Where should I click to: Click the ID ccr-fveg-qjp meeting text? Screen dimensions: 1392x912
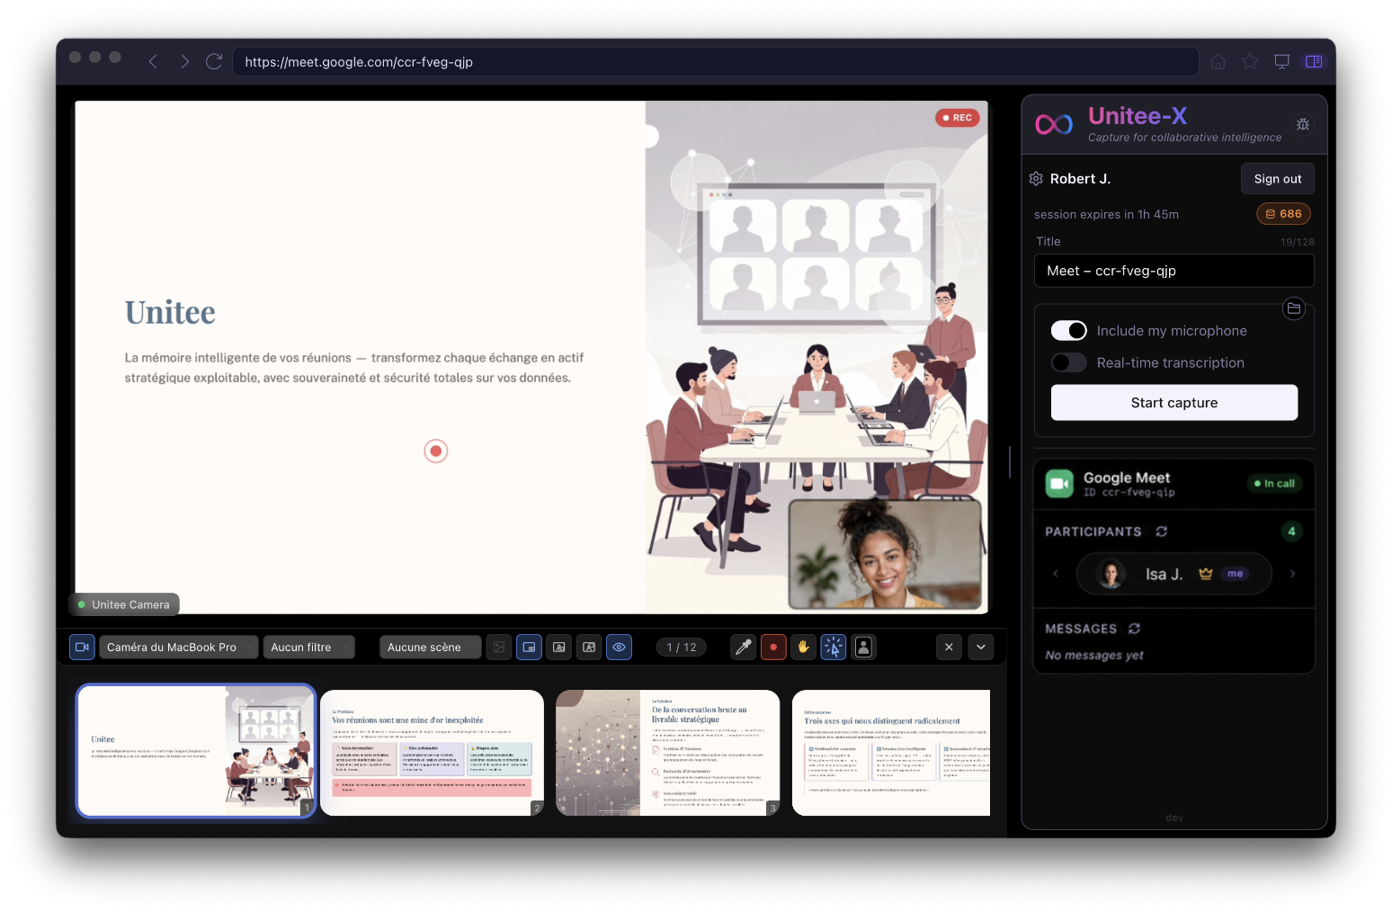coord(1129,493)
